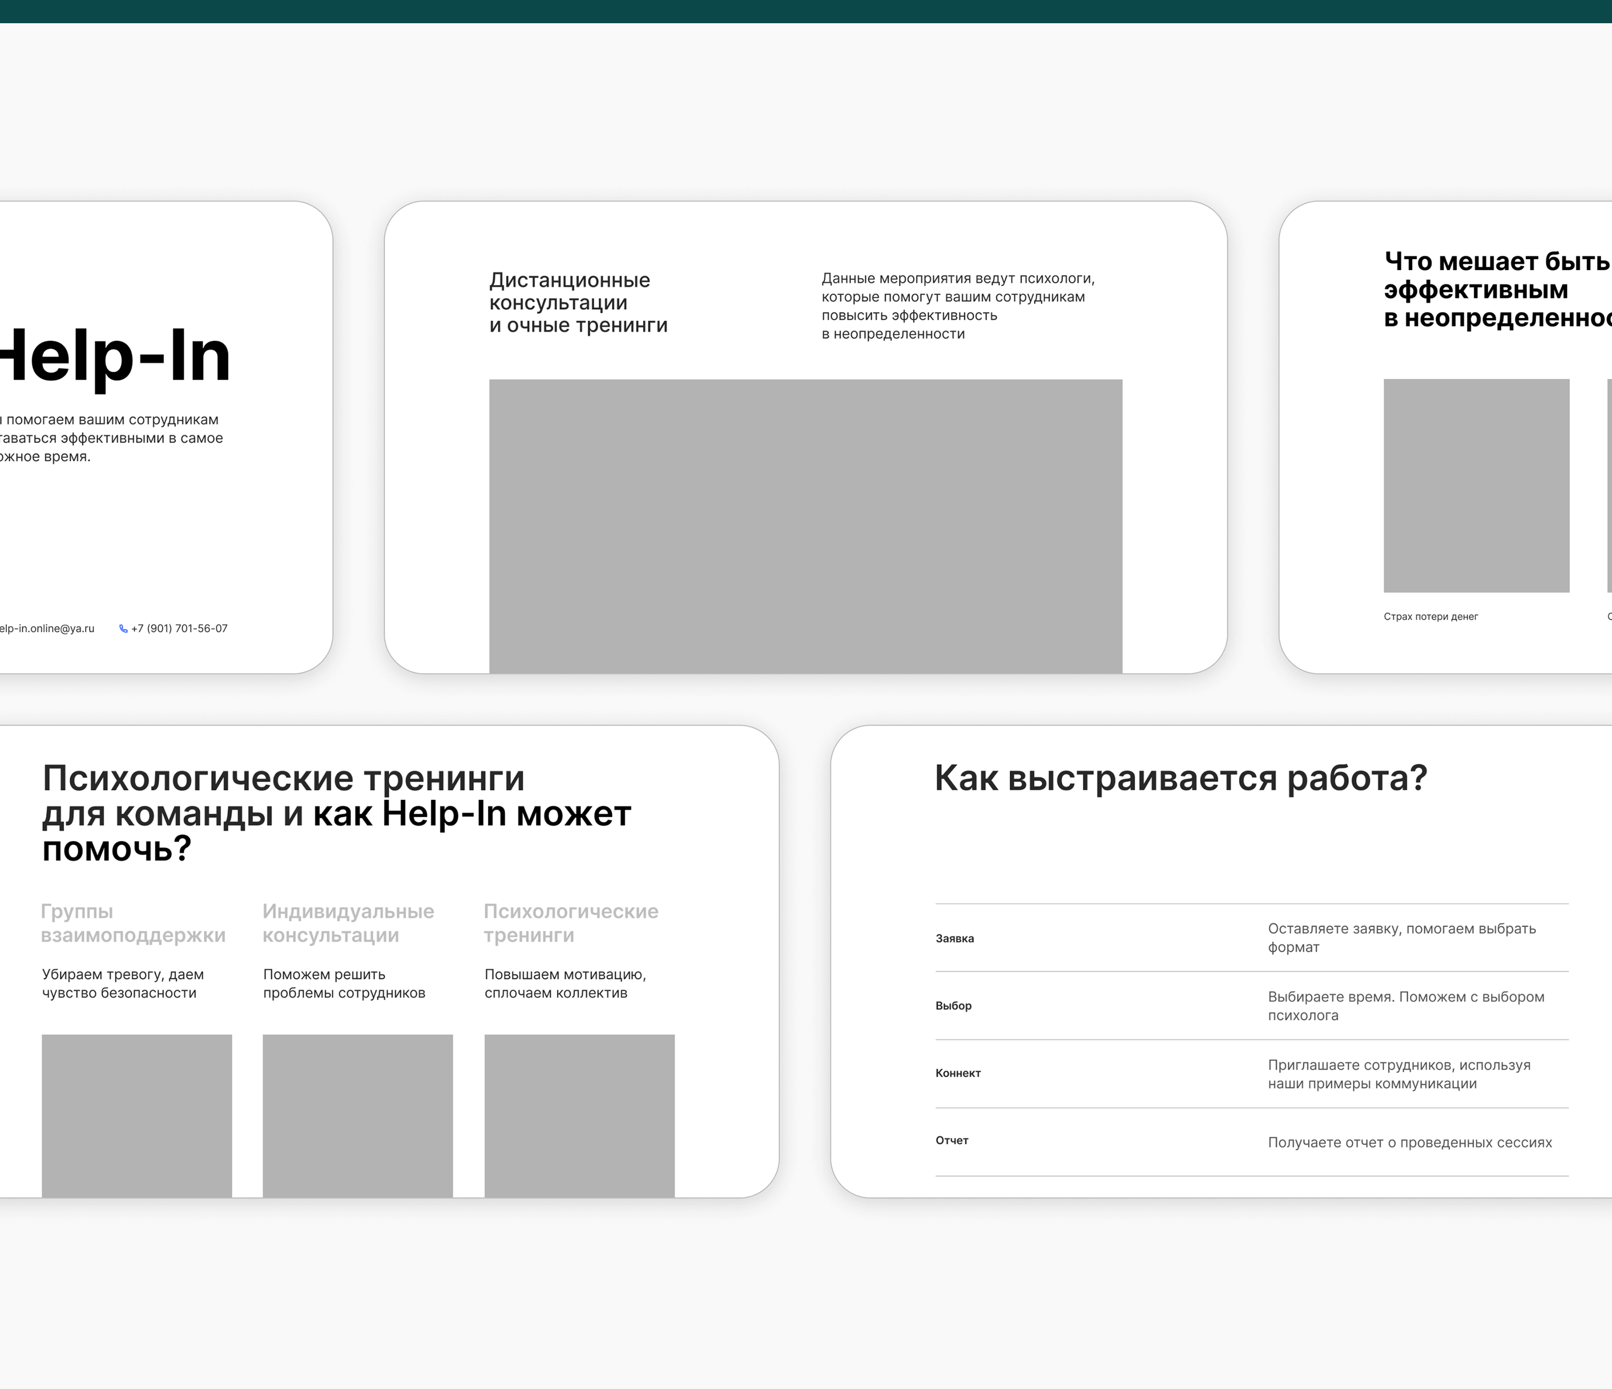Viewport: 1612px width, 1389px height.
Task: Select the "Группы взаимоподдержки" heading
Action: (133, 923)
